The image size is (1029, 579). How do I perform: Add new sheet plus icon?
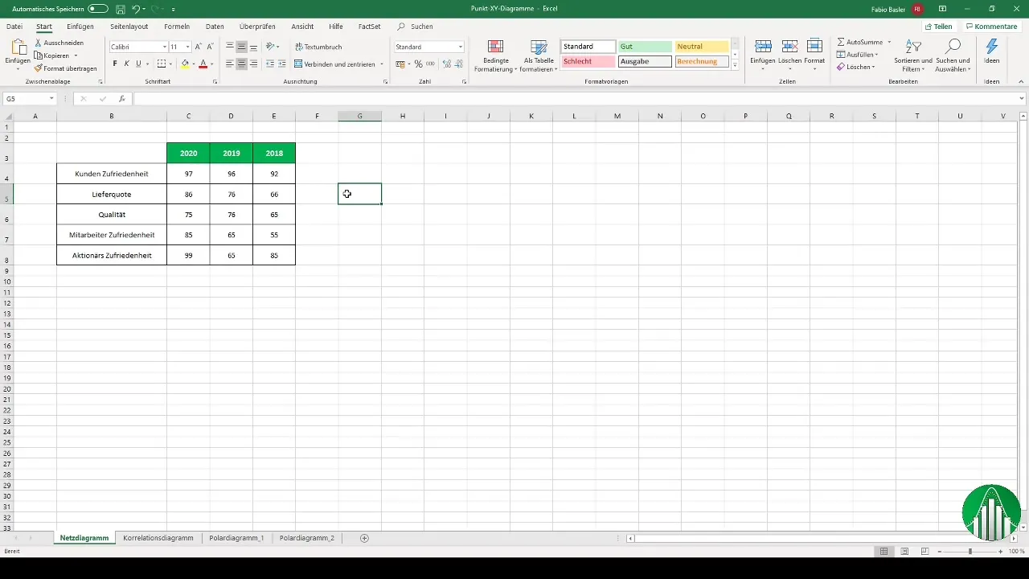364,538
